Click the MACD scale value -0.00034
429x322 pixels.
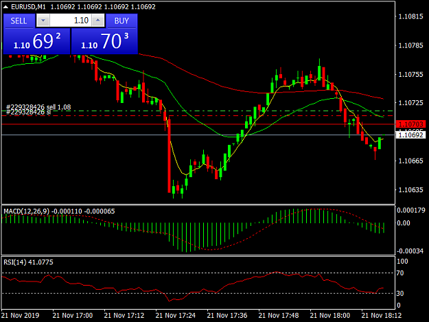(x=410, y=251)
